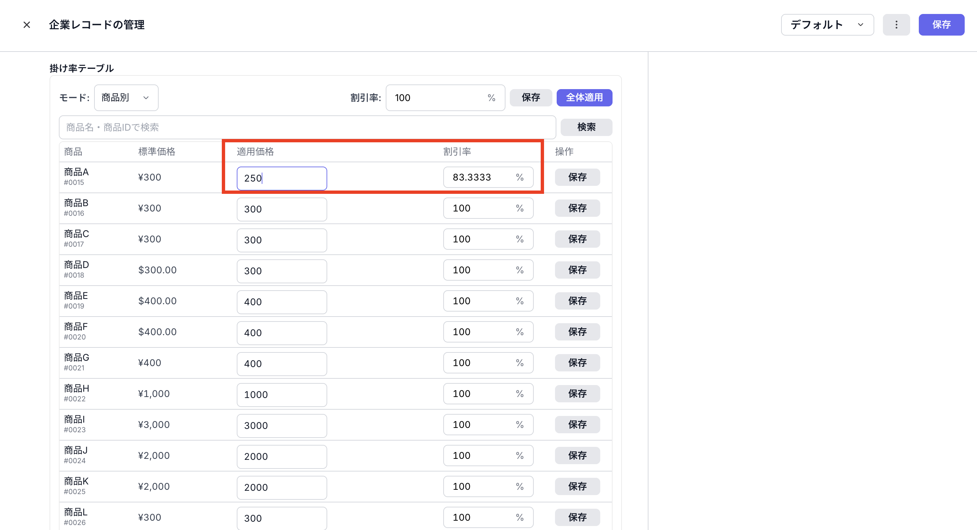Open the モード 商品別 dropdown

pos(126,98)
